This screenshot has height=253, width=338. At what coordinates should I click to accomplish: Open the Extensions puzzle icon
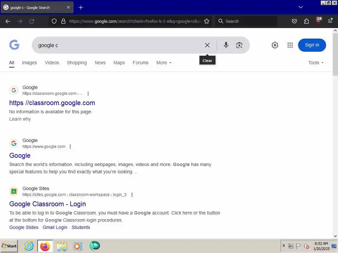306,21
